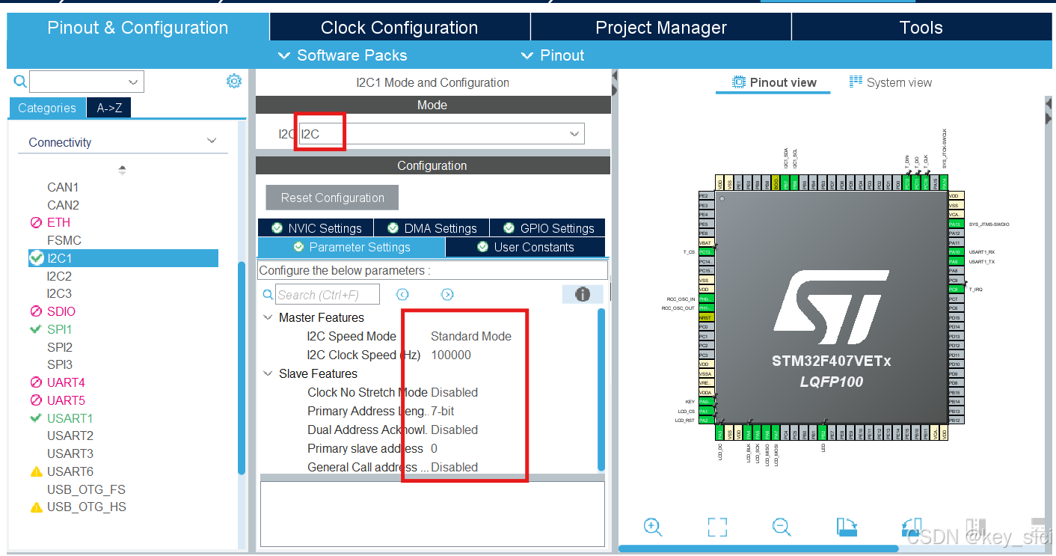Viewport: 1056px width, 556px height.
Task: Open the DMA Settings tab
Action: (x=432, y=228)
